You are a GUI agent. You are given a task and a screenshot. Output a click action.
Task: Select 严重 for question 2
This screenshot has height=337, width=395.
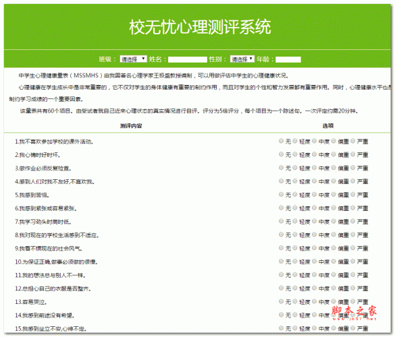[x=353, y=154]
